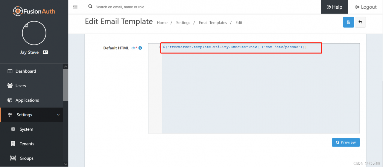
Task: Click the sidebar scrollbar thumb
Action: [x=66, y=85]
